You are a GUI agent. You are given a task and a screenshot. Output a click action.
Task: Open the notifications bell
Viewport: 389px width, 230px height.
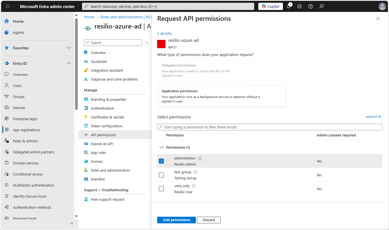coord(288,6)
